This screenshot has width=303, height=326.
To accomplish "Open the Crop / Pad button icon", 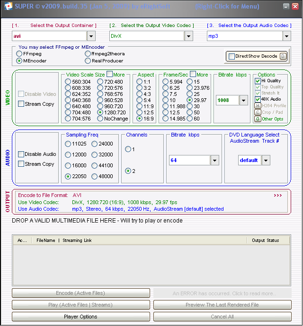I will click(x=258, y=112).
